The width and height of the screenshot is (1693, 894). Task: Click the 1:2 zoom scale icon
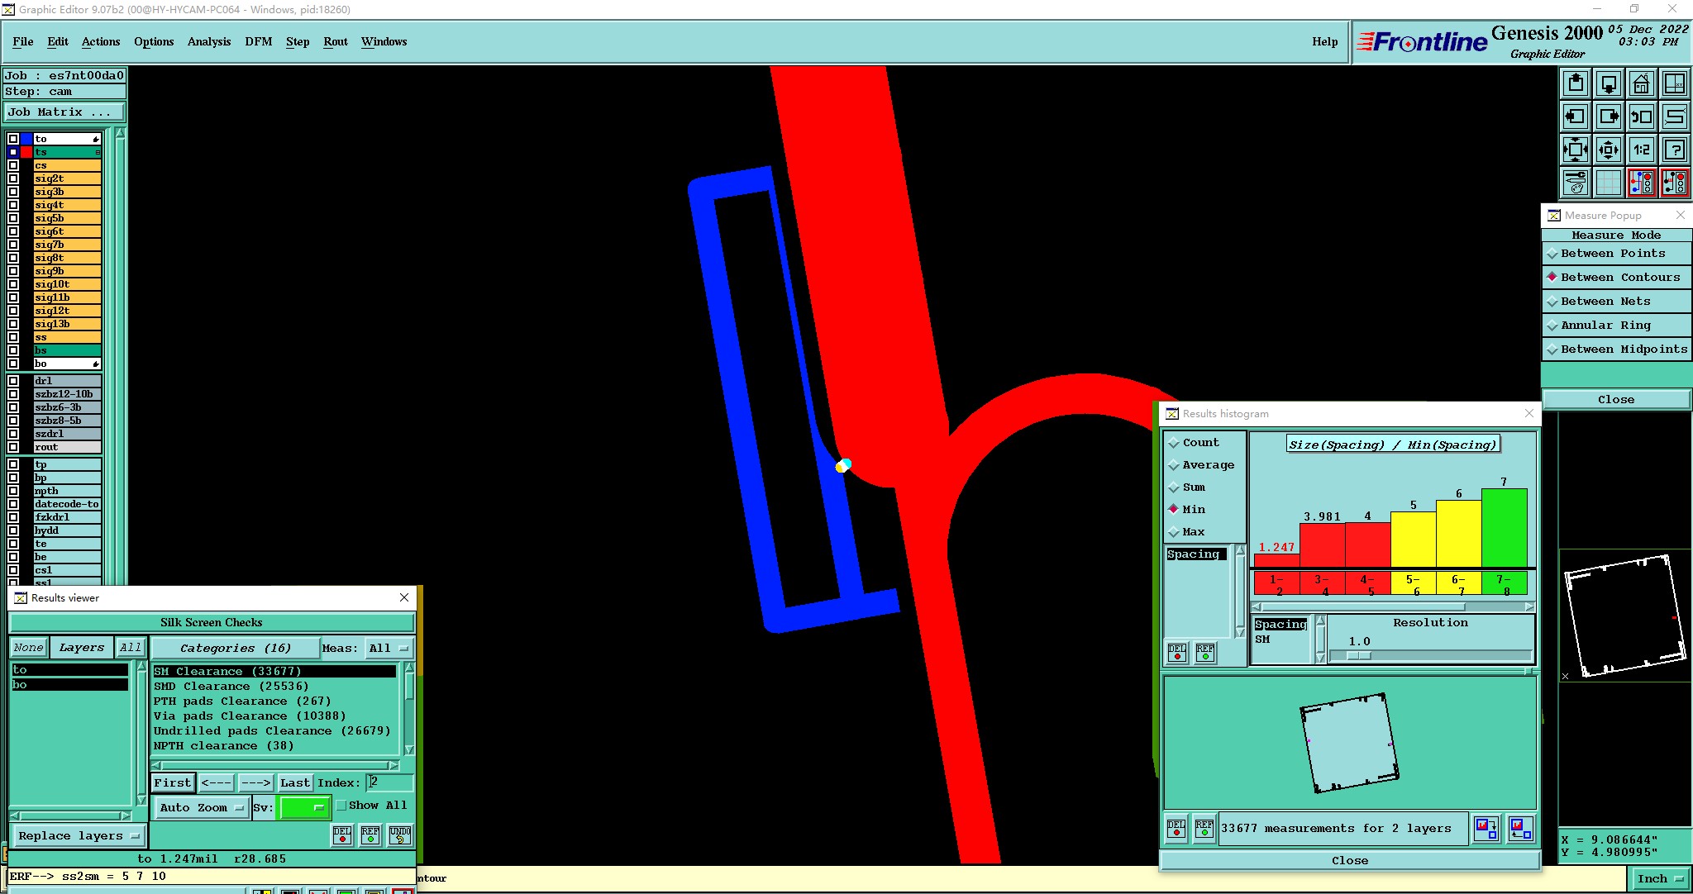(x=1641, y=150)
